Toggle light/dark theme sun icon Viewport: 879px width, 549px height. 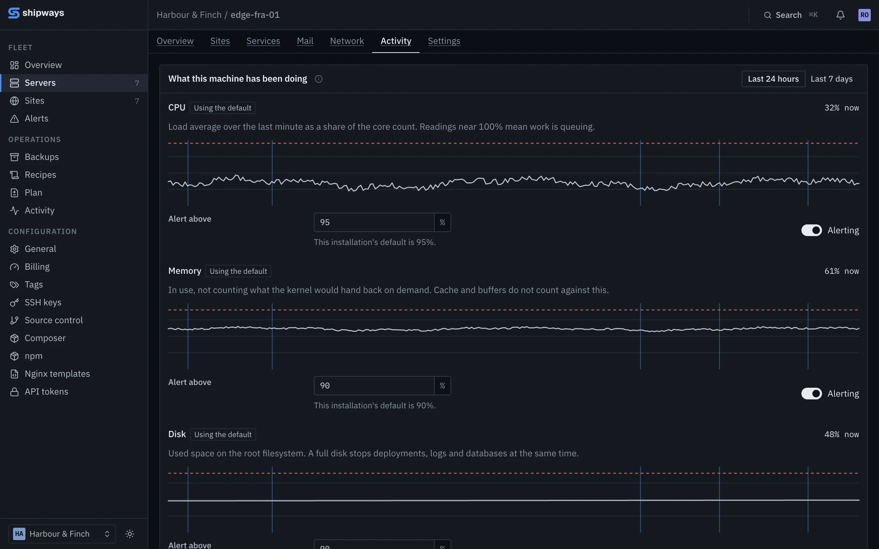coord(130,533)
